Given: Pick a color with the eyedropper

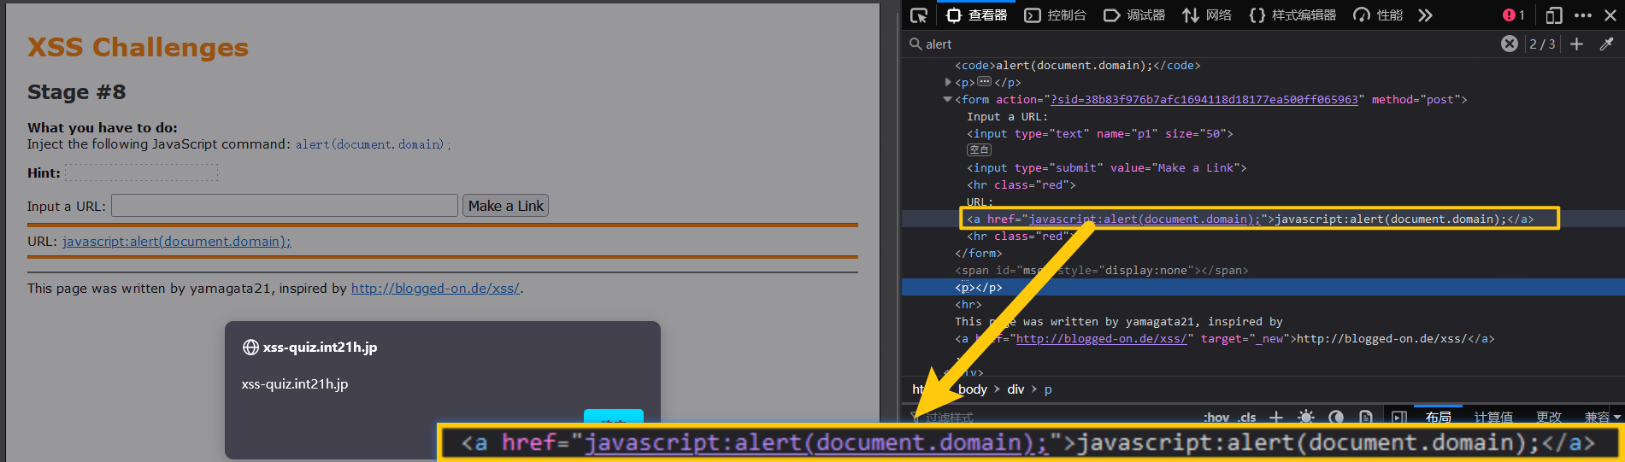Looking at the screenshot, I should [x=1606, y=44].
